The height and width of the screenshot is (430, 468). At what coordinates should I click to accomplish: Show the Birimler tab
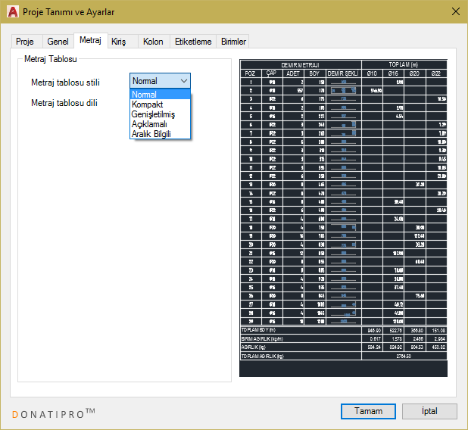tap(233, 42)
